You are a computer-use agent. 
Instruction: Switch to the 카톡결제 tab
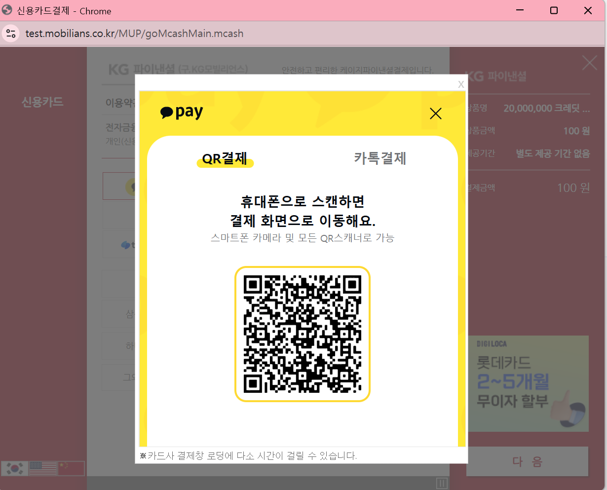[x=380, y=158]
